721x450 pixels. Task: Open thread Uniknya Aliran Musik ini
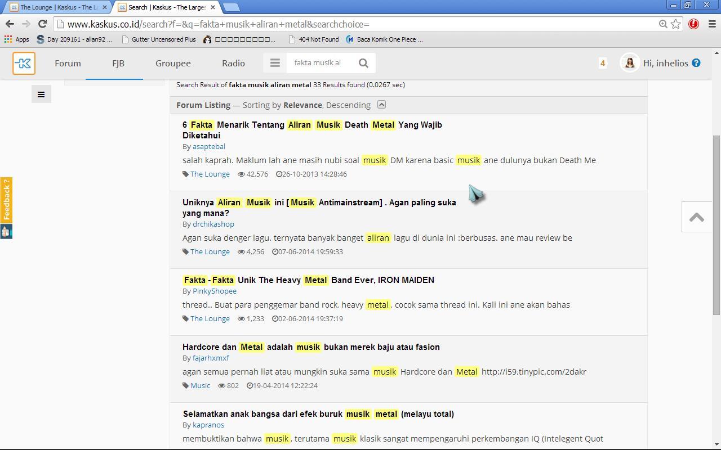[319, 208]
